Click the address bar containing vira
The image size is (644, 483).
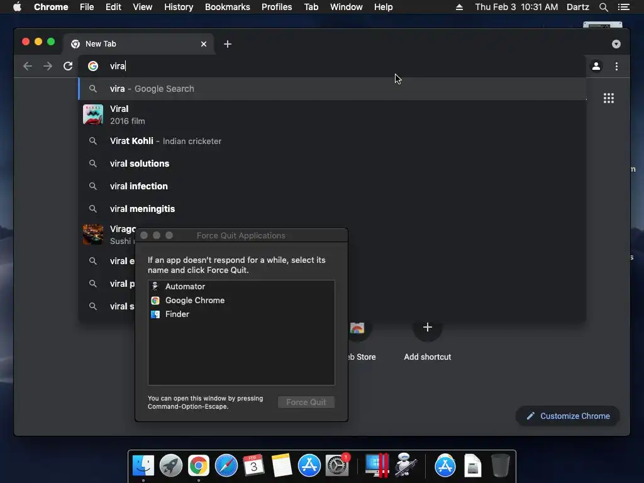pos(333,66)
